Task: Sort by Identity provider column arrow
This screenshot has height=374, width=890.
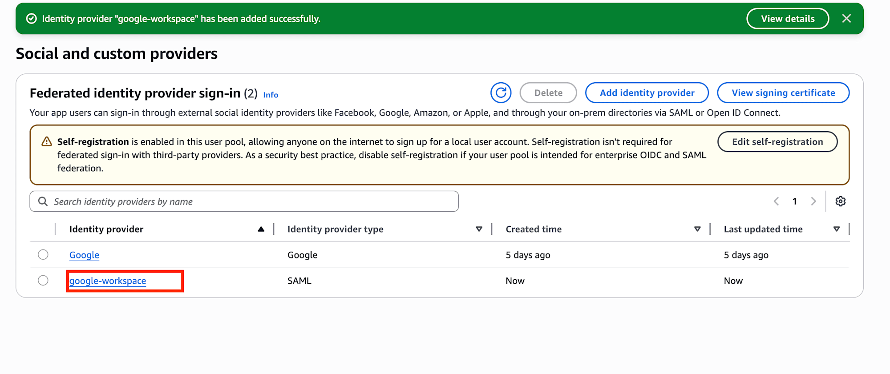Action: pyautogui.click(x=261, y=229)
